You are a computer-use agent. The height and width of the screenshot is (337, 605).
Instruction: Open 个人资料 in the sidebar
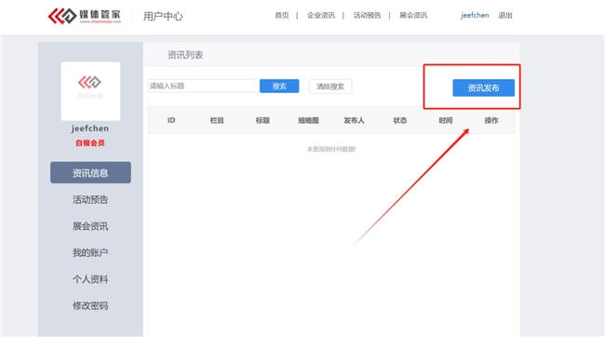pos(90,279)
